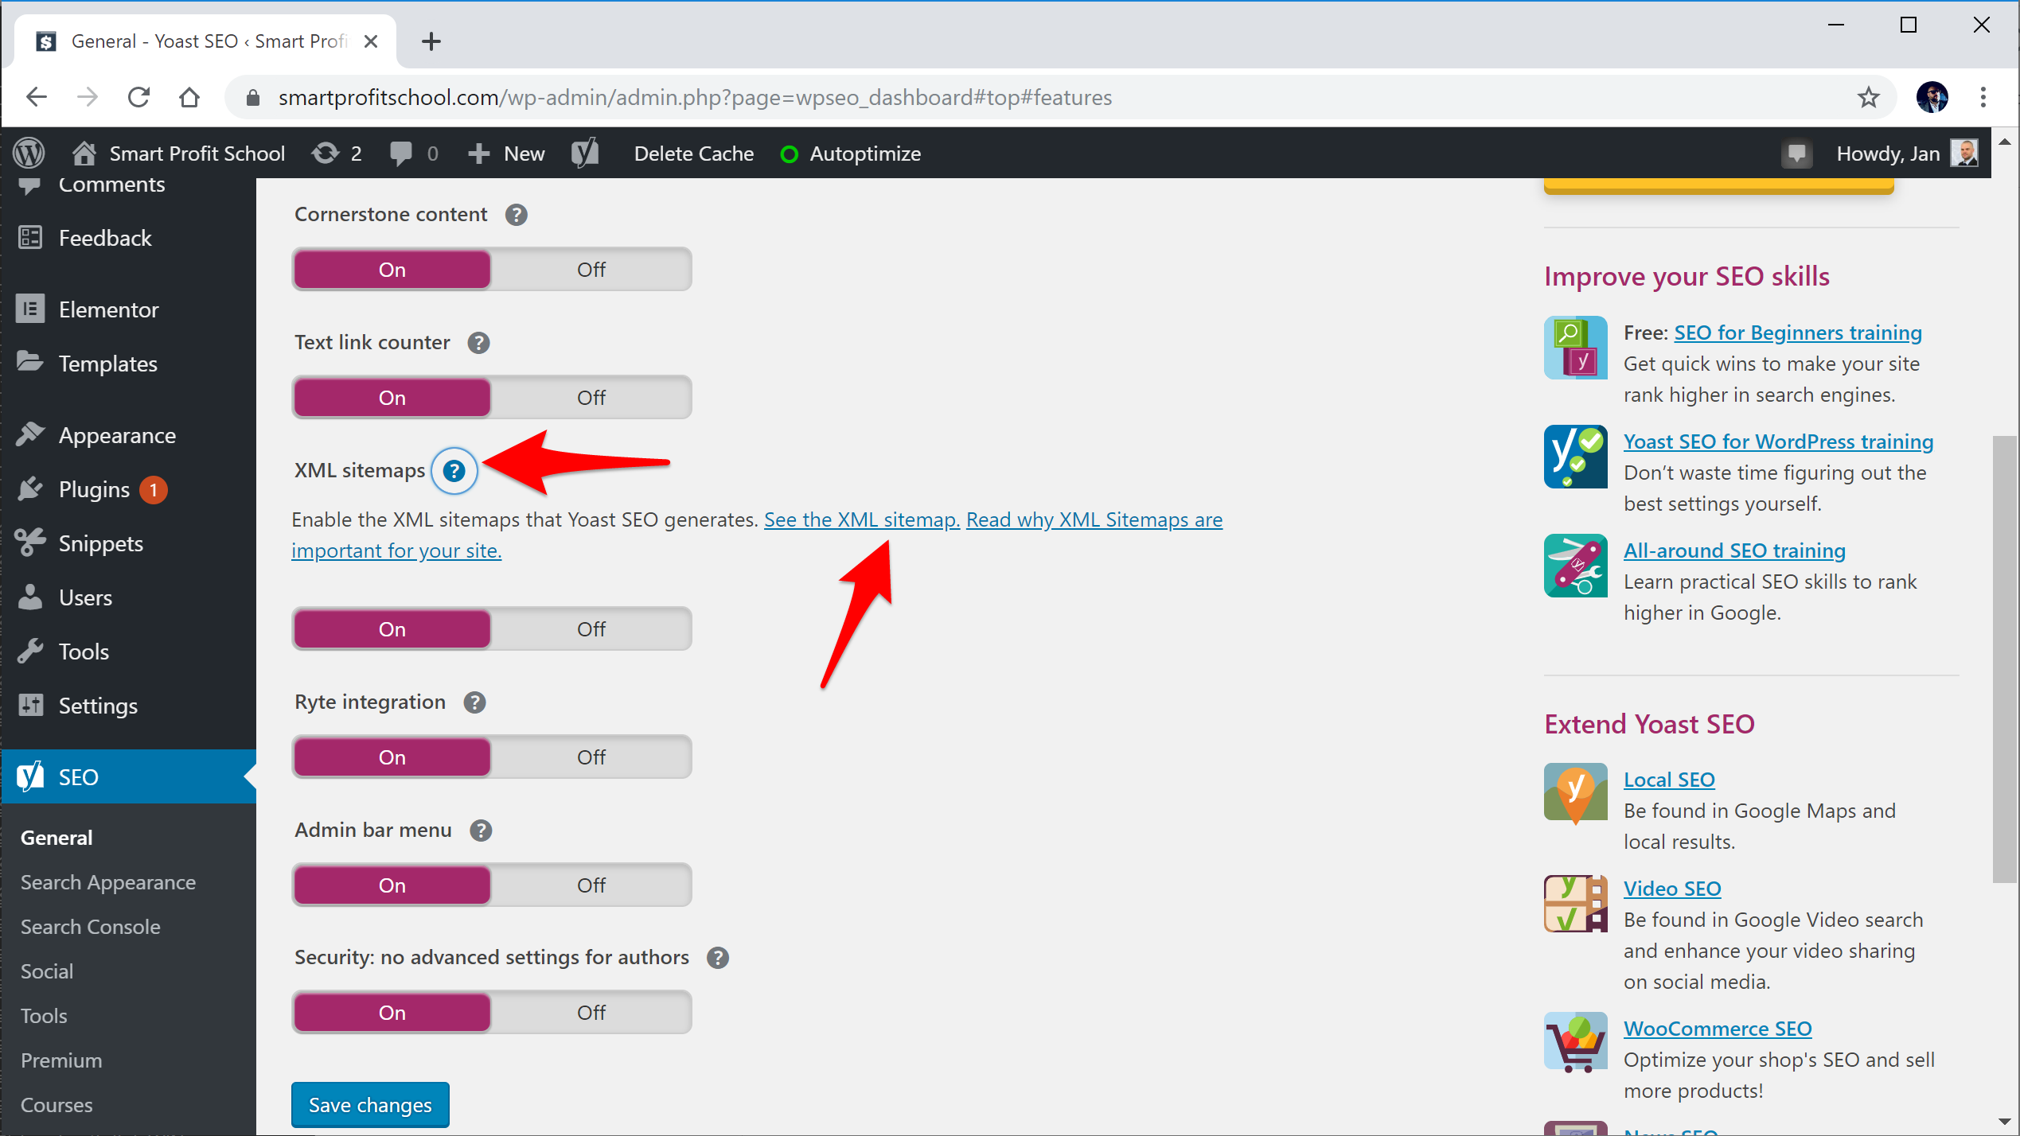Viewport: 2020px width, 1136px height.
Task: Open the Chrome profile avatar
Action: point(1932,97)
